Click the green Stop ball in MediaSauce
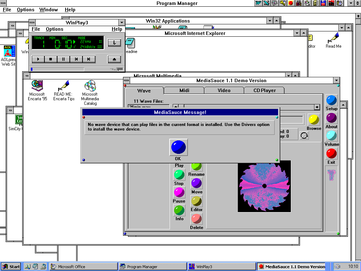 pos(179,175)
